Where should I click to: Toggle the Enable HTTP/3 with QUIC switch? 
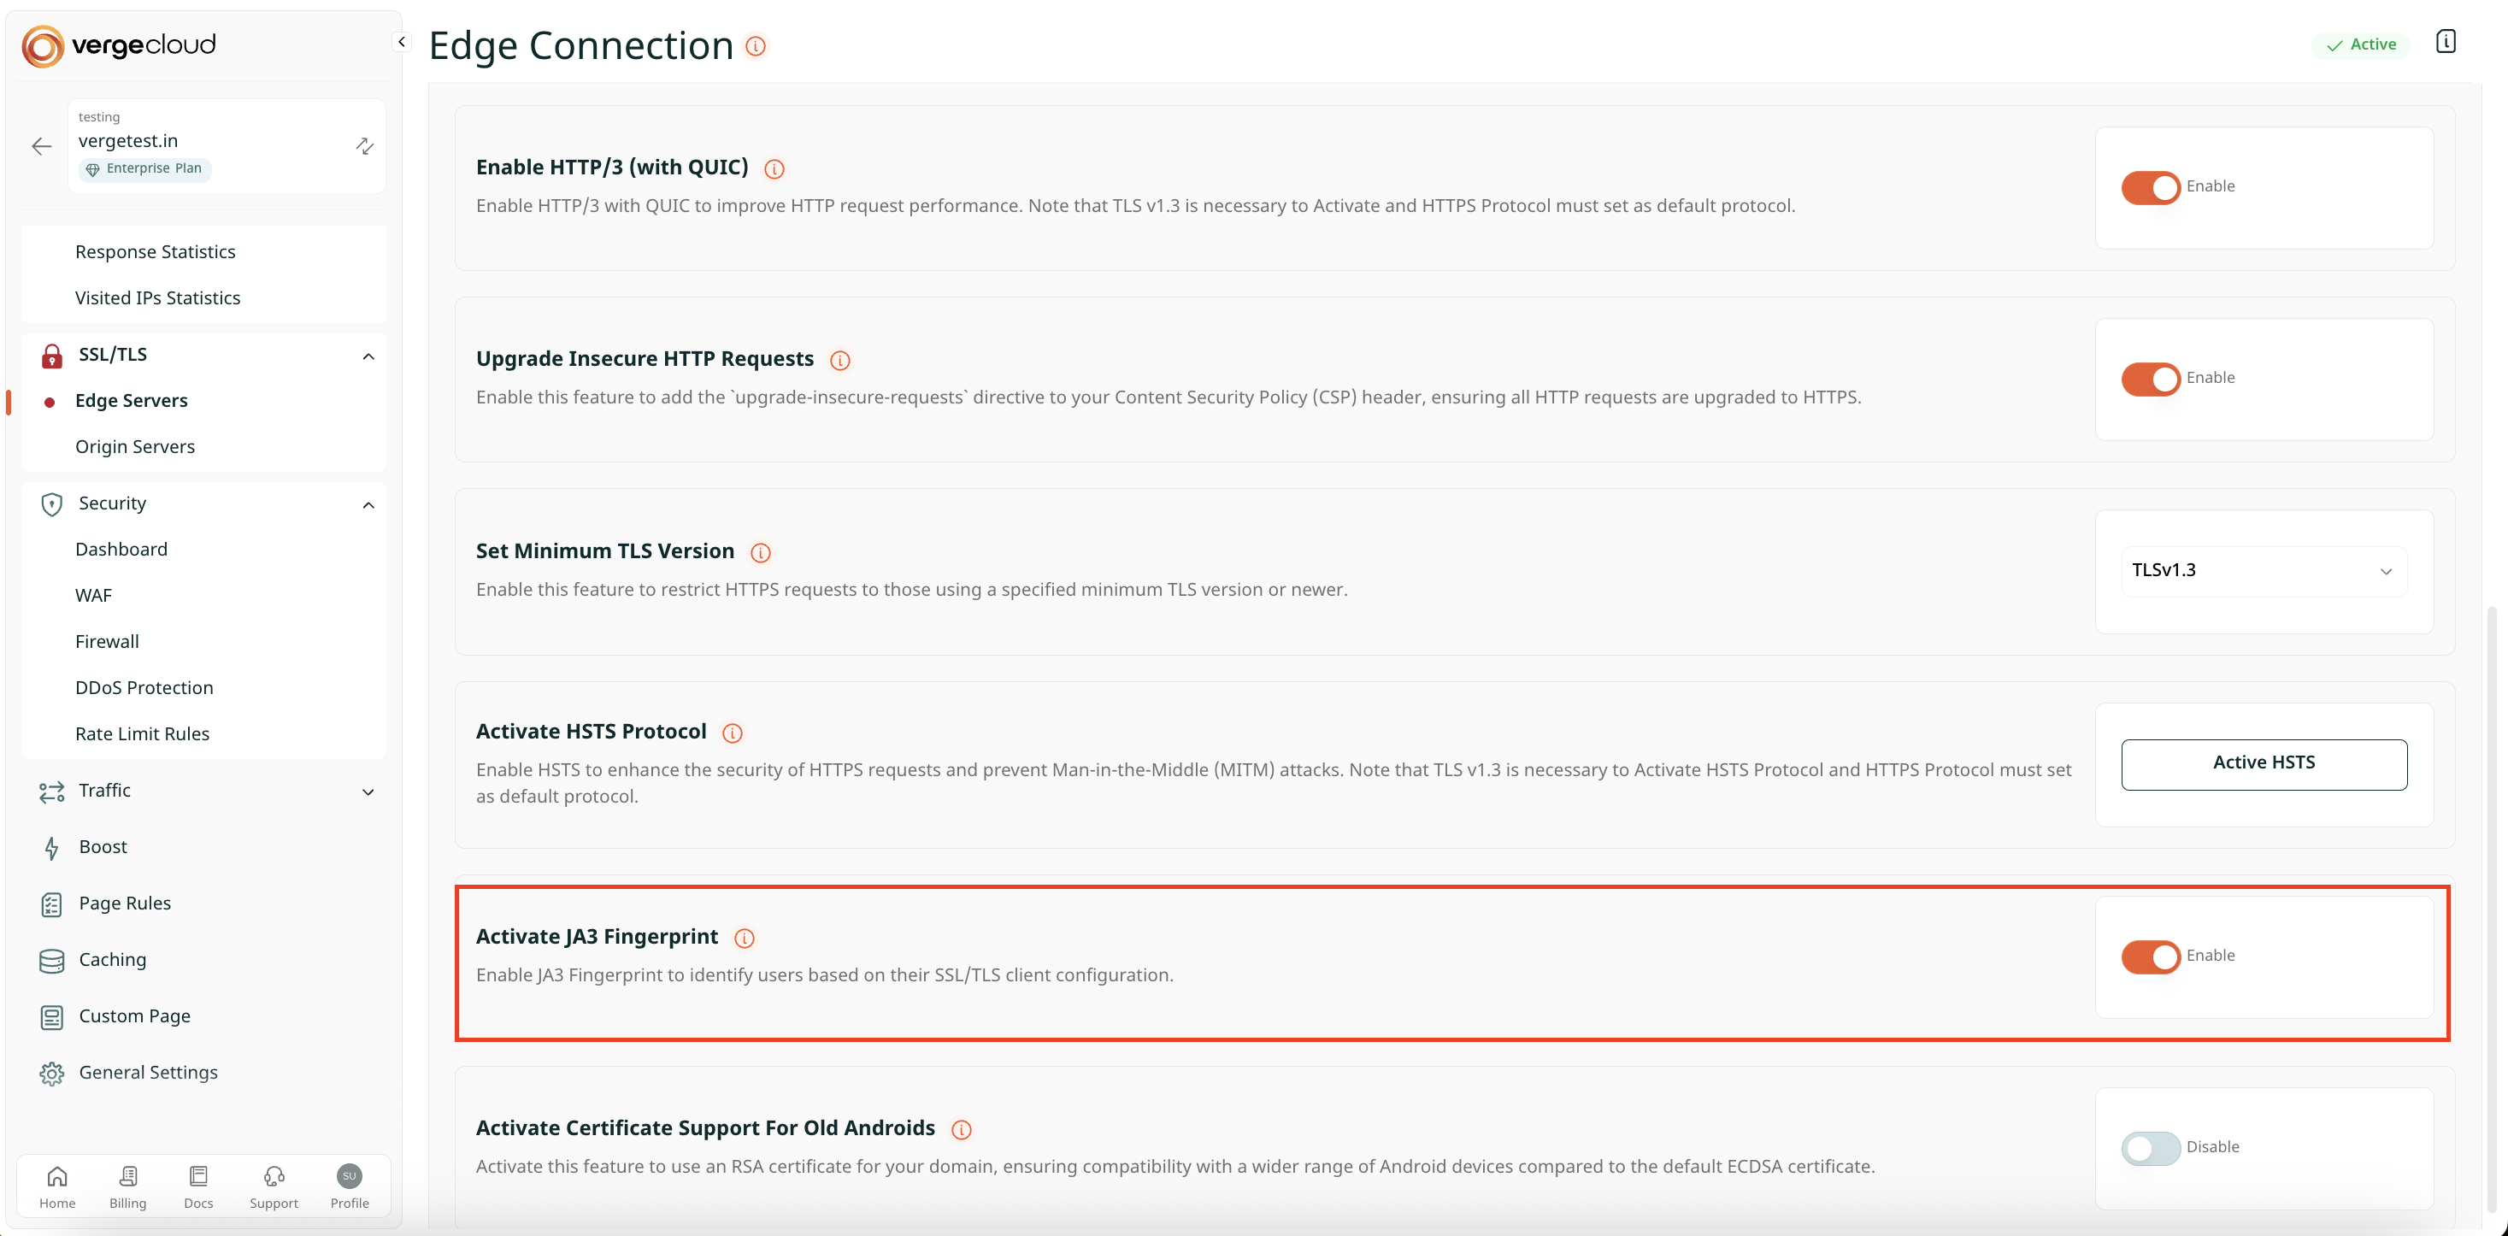[x=2150, y=187]
